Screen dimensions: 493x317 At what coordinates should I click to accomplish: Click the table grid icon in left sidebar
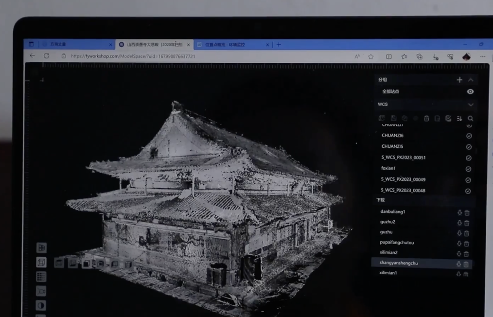41,277
